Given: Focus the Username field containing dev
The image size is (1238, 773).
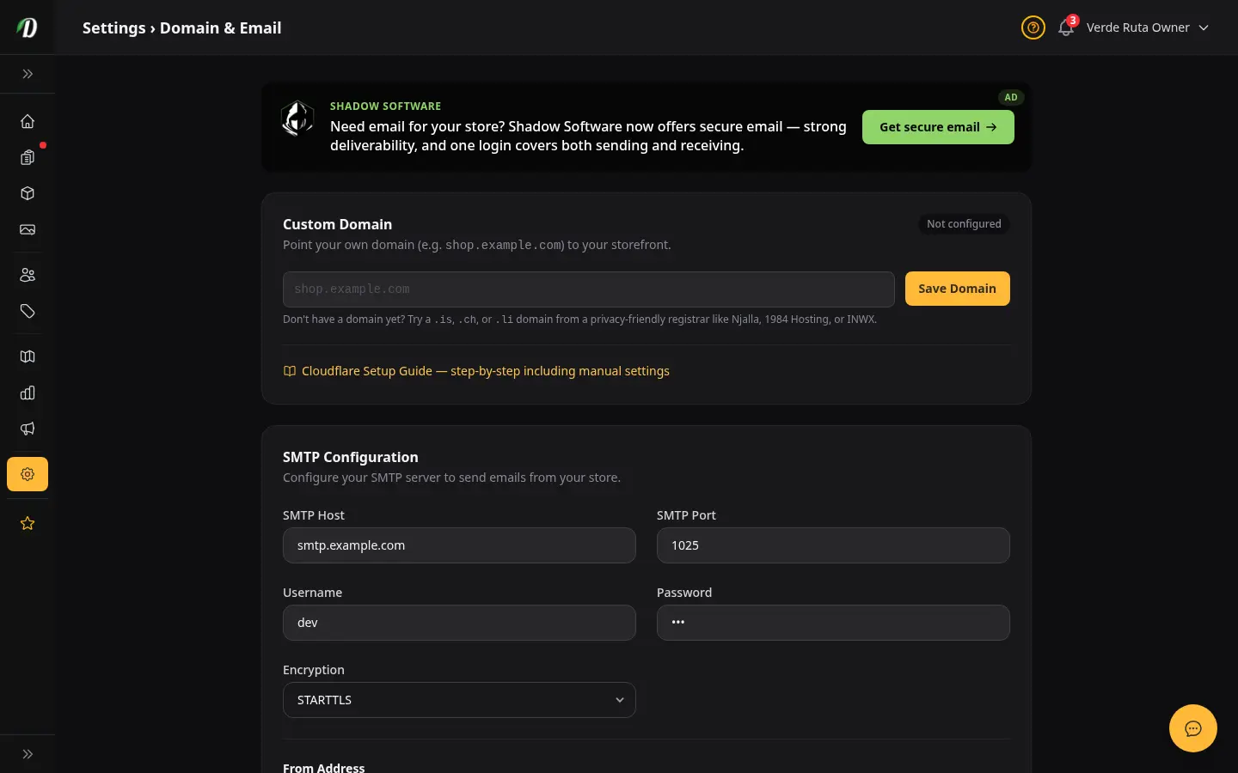Looking at the screenshot, I should coord(459,623).
